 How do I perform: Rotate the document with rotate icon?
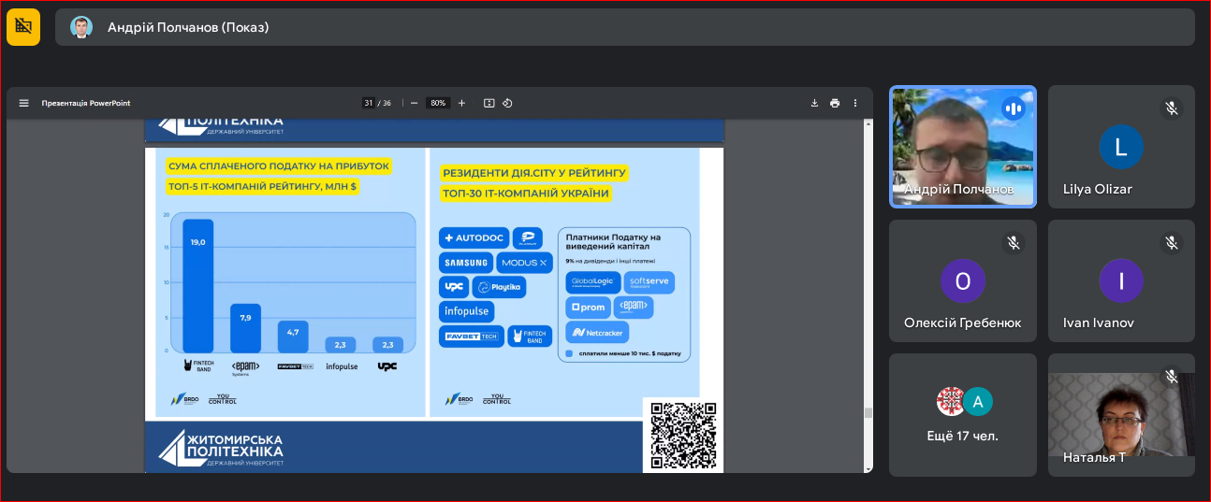(507, 103)
